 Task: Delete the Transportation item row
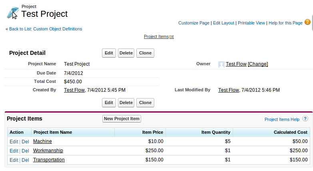point(25,160)
